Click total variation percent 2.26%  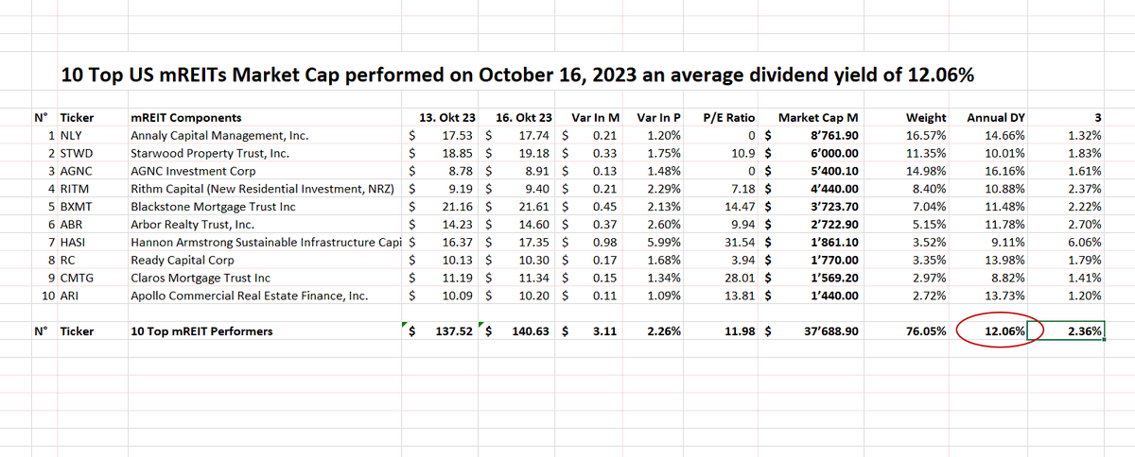665,331
